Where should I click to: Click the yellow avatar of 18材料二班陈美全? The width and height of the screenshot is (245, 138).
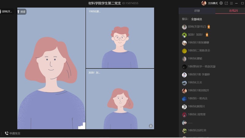(x=184, y=51)
